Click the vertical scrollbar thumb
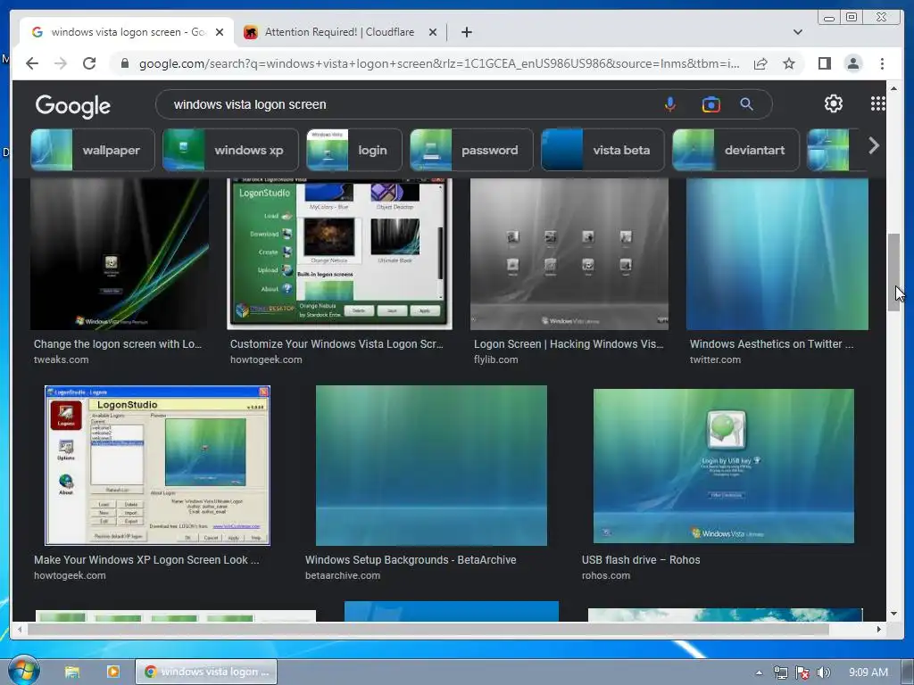The height and width of the screenshot is (685, 914). 893,273
